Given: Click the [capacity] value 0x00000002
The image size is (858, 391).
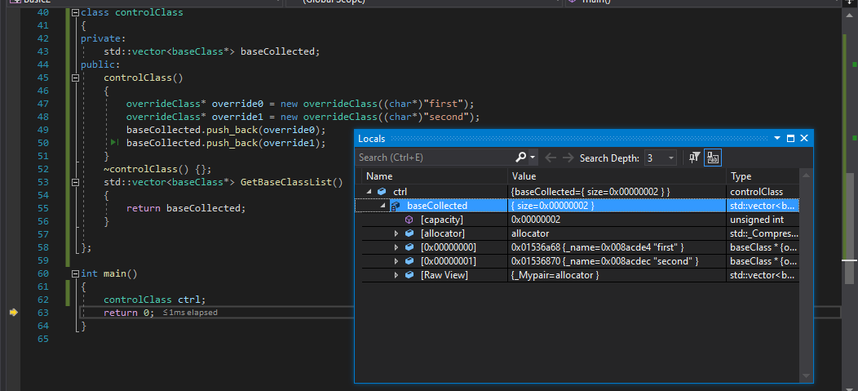Looking at the screenshot, I should [x=536, y=220].
